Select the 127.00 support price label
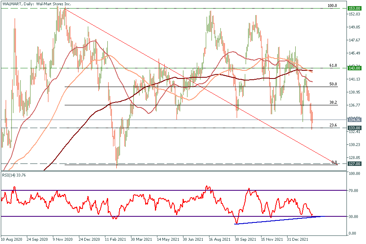The height and width of the screenshot is (244, 366). click(355, 164)
